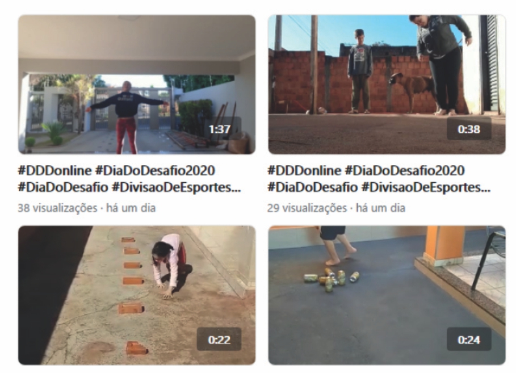The image size is (516, 373).
Task: Open the video with man spreading arms
Action: [137, 84]
